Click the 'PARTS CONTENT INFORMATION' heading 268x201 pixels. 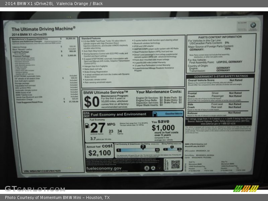220,37
